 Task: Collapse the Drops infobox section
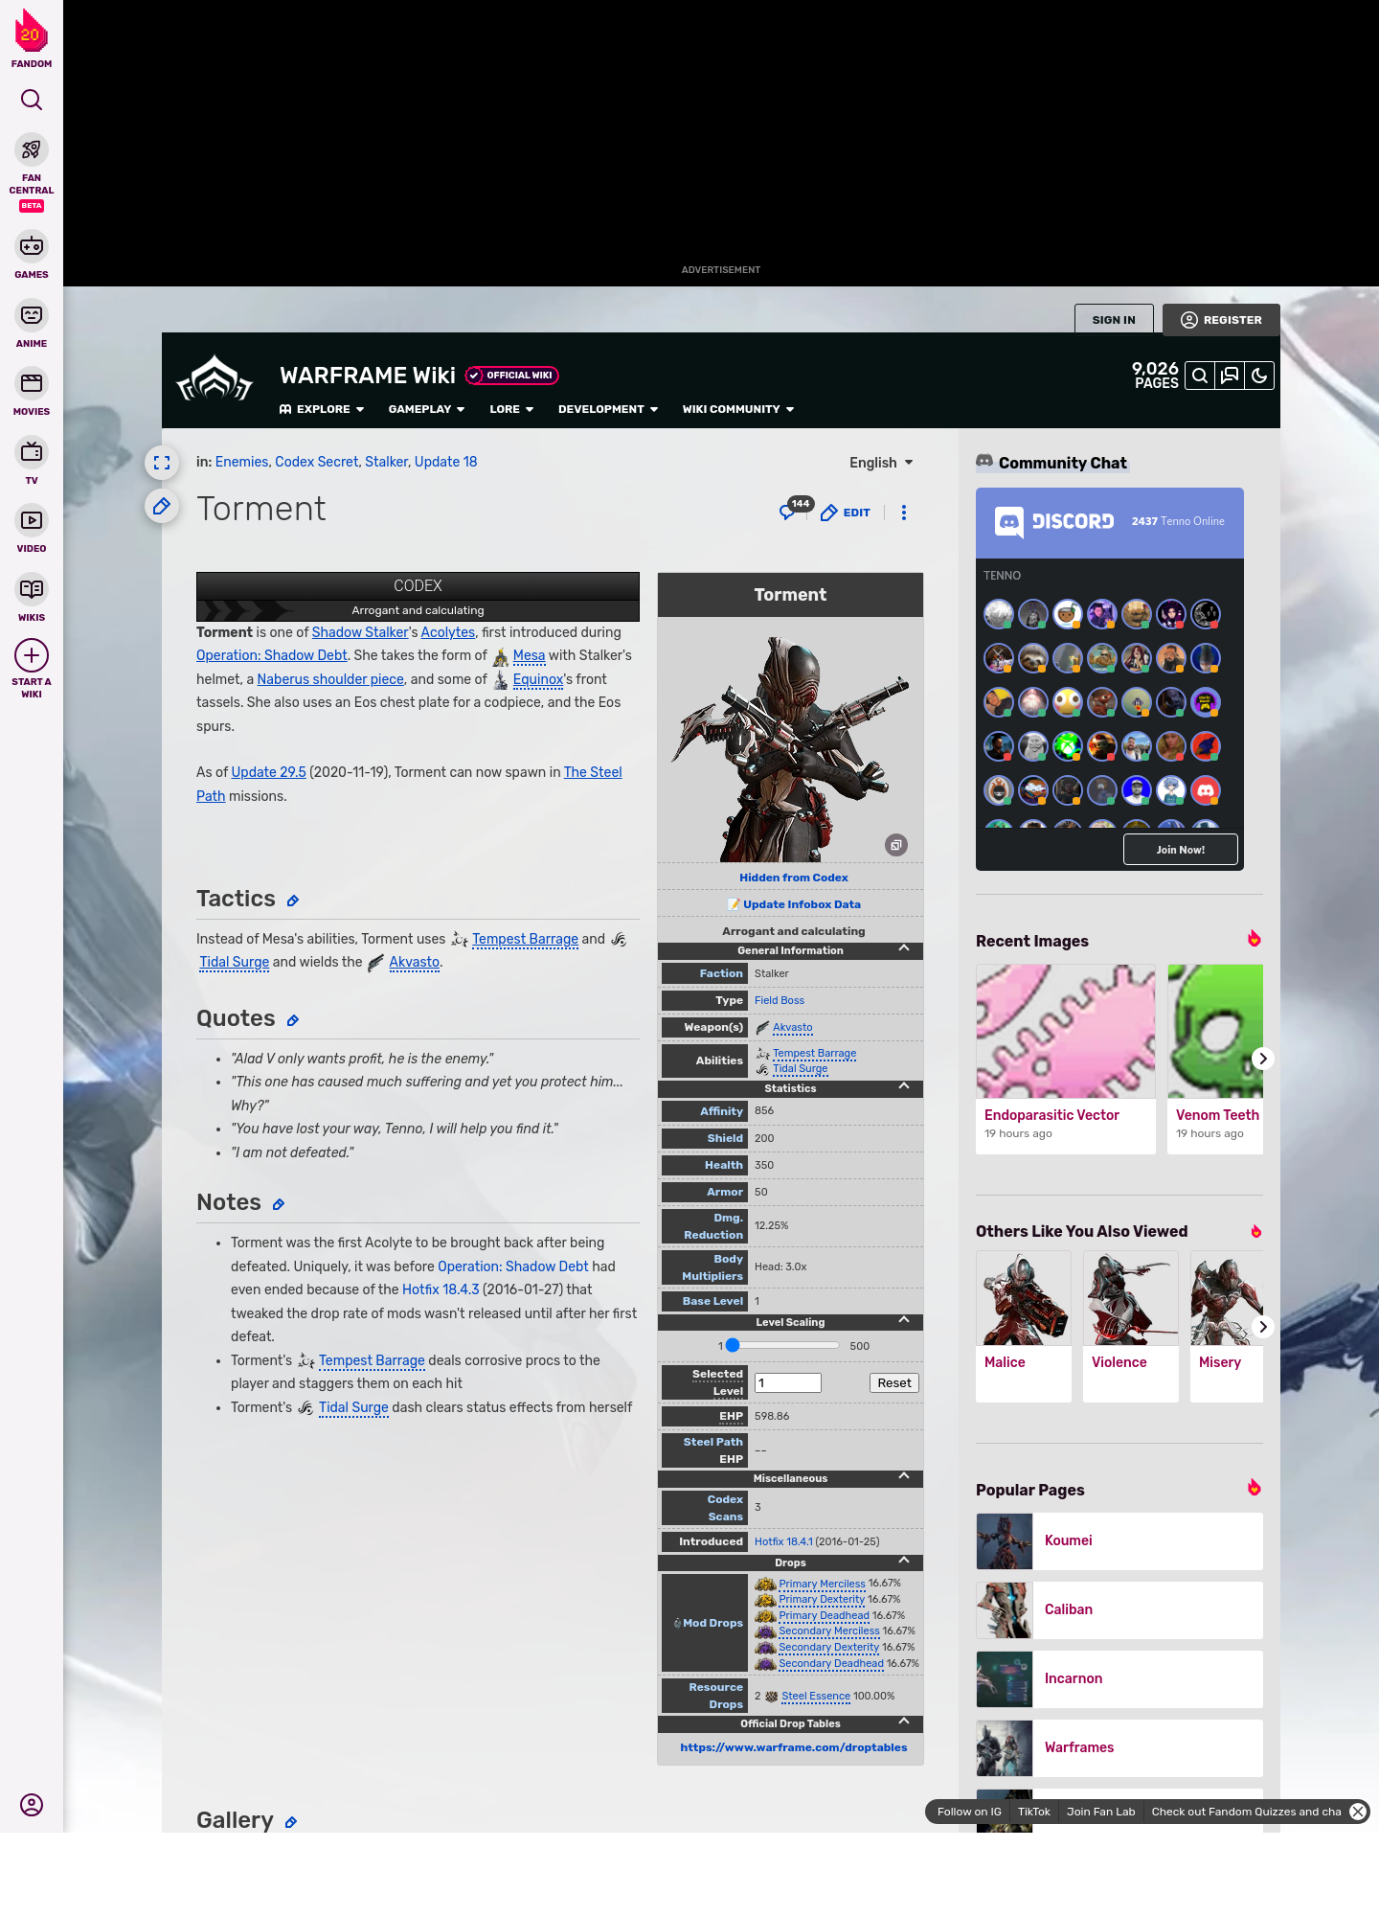click(x=904, y=1561)
